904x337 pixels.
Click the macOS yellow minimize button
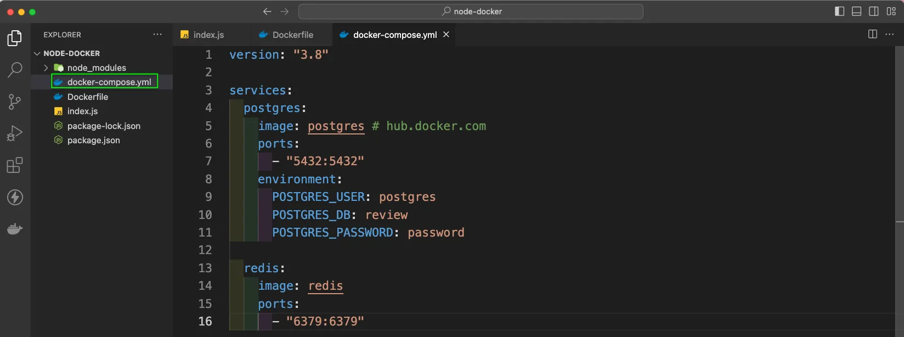21,12
